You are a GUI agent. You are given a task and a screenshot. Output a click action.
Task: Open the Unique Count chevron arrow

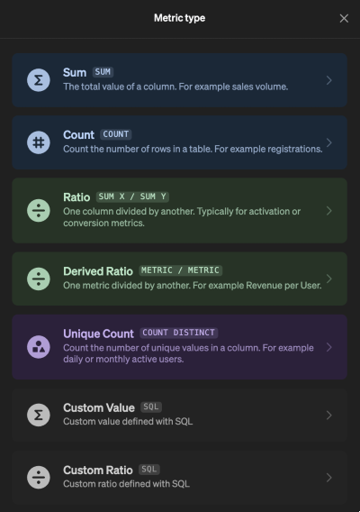[329, 347]
